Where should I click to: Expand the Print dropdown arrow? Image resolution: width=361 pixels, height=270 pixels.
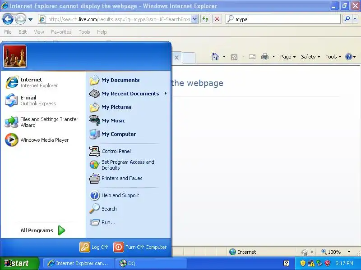[x=273, y=57]
